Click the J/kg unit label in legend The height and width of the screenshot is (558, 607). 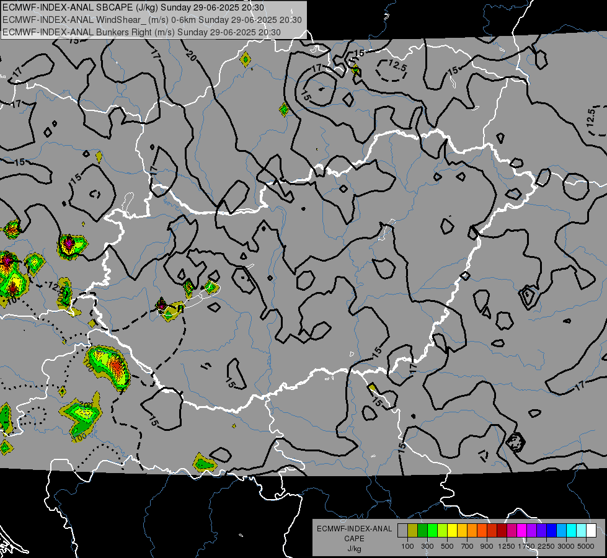(354, 549)
